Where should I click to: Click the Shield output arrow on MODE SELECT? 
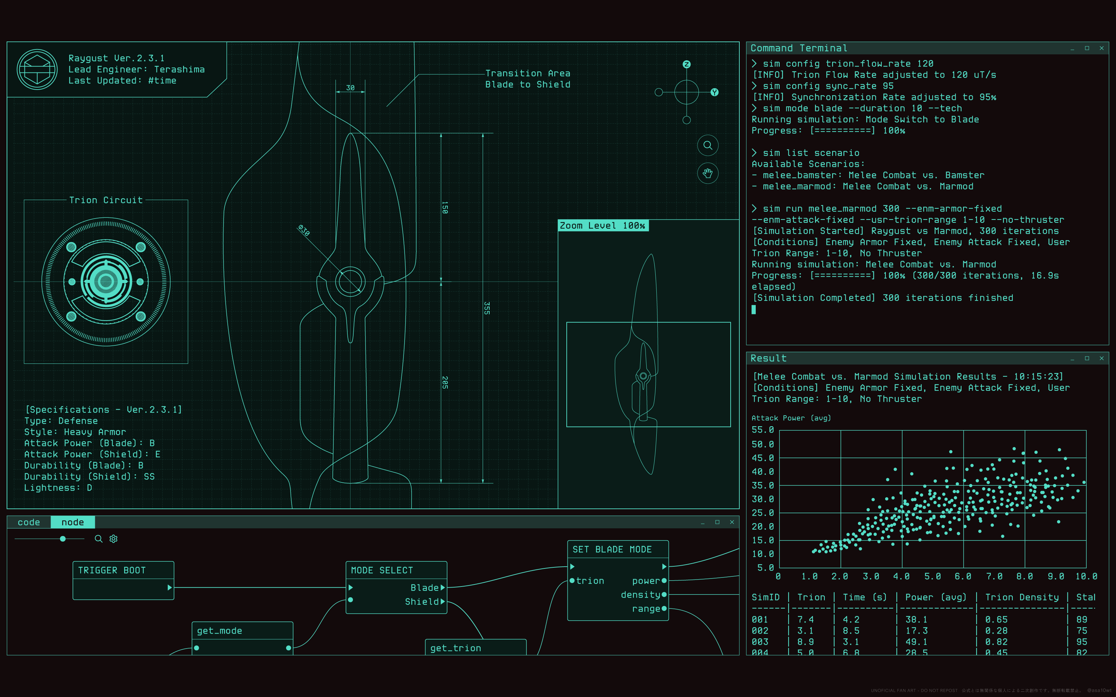click(443, 601)
